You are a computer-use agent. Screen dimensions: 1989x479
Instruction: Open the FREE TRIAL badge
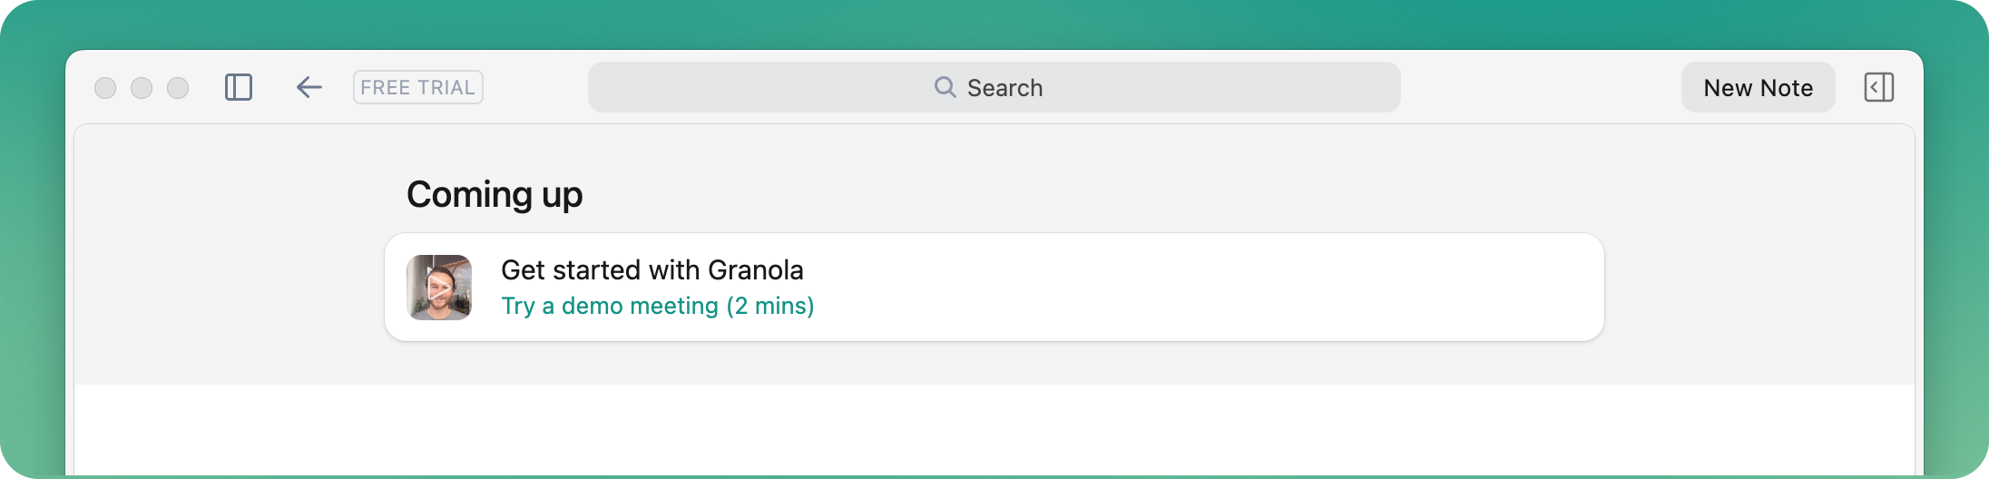(417, 87)
